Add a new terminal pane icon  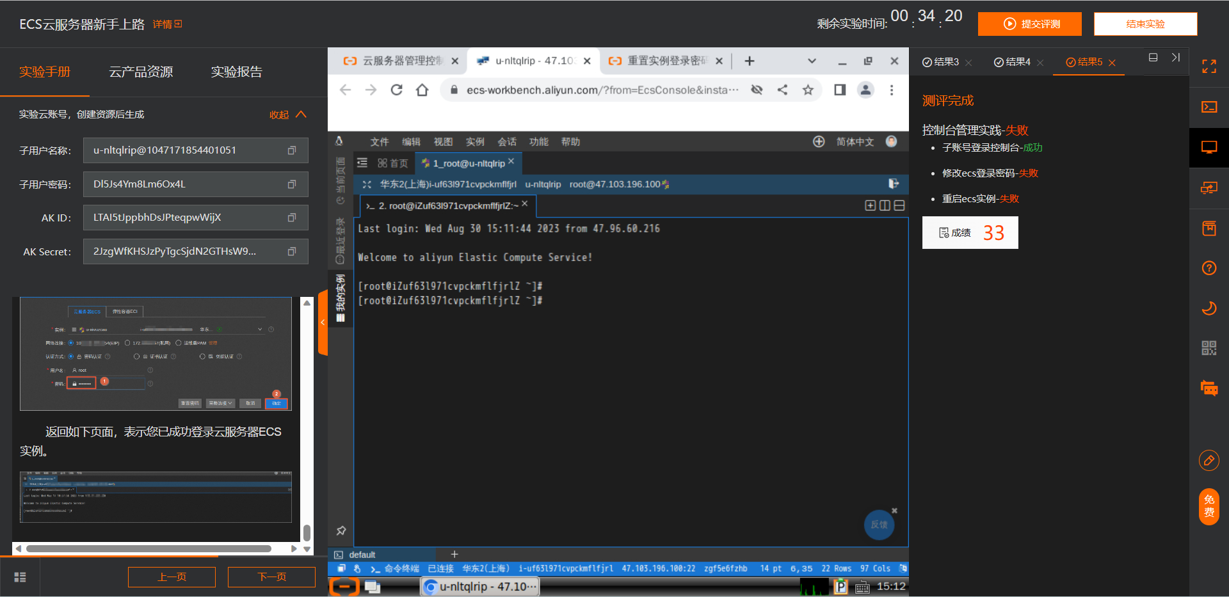coord(870,205)
